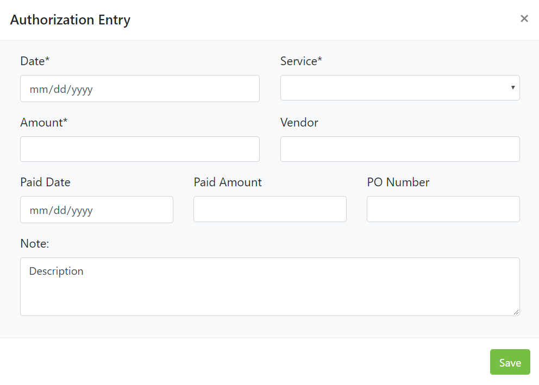Focus the PO Number input
Screen dimensions: 539x385
[x=443, y=209]
